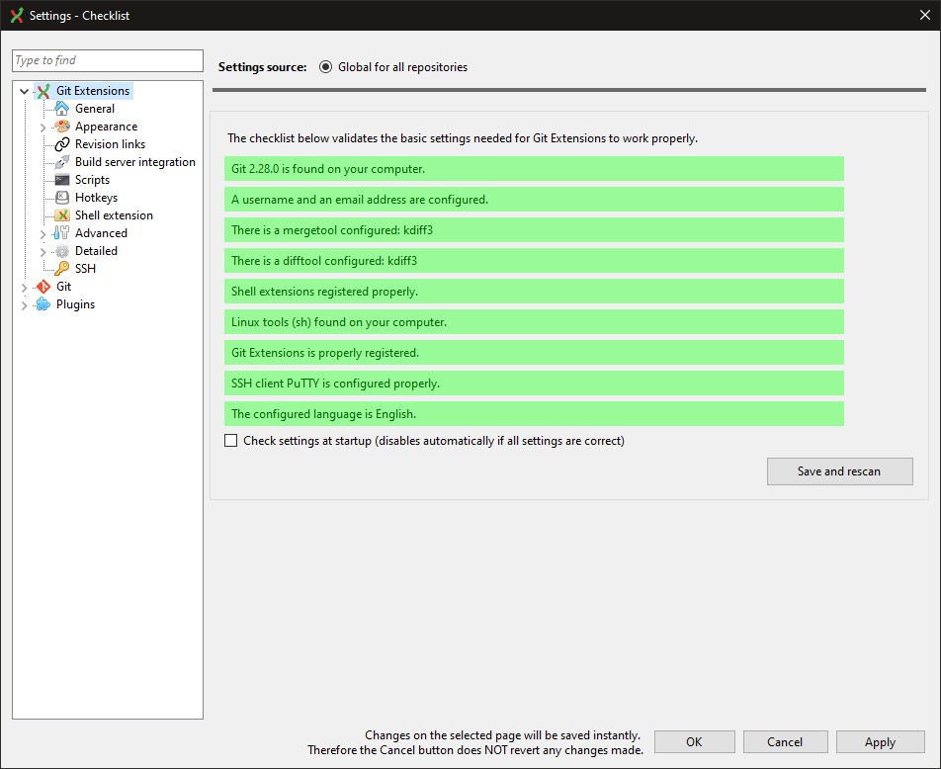
Task: Select the Advanced tree item label
Action: (x=101, y=233)
